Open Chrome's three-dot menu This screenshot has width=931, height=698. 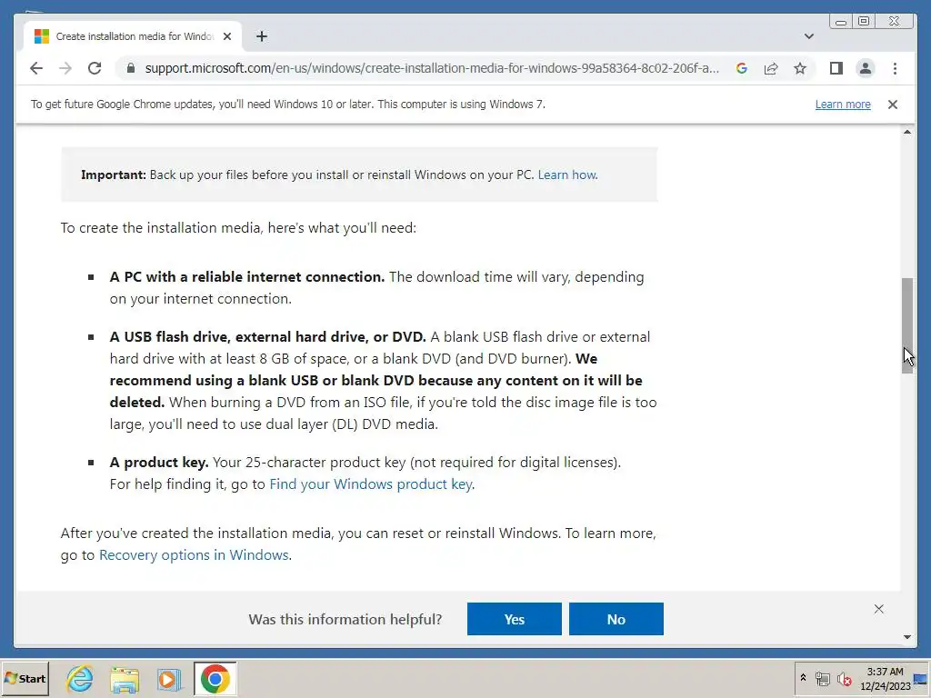895,68
